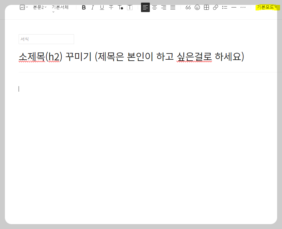
Task: Open the text color picker
Action: pos(120,7)
